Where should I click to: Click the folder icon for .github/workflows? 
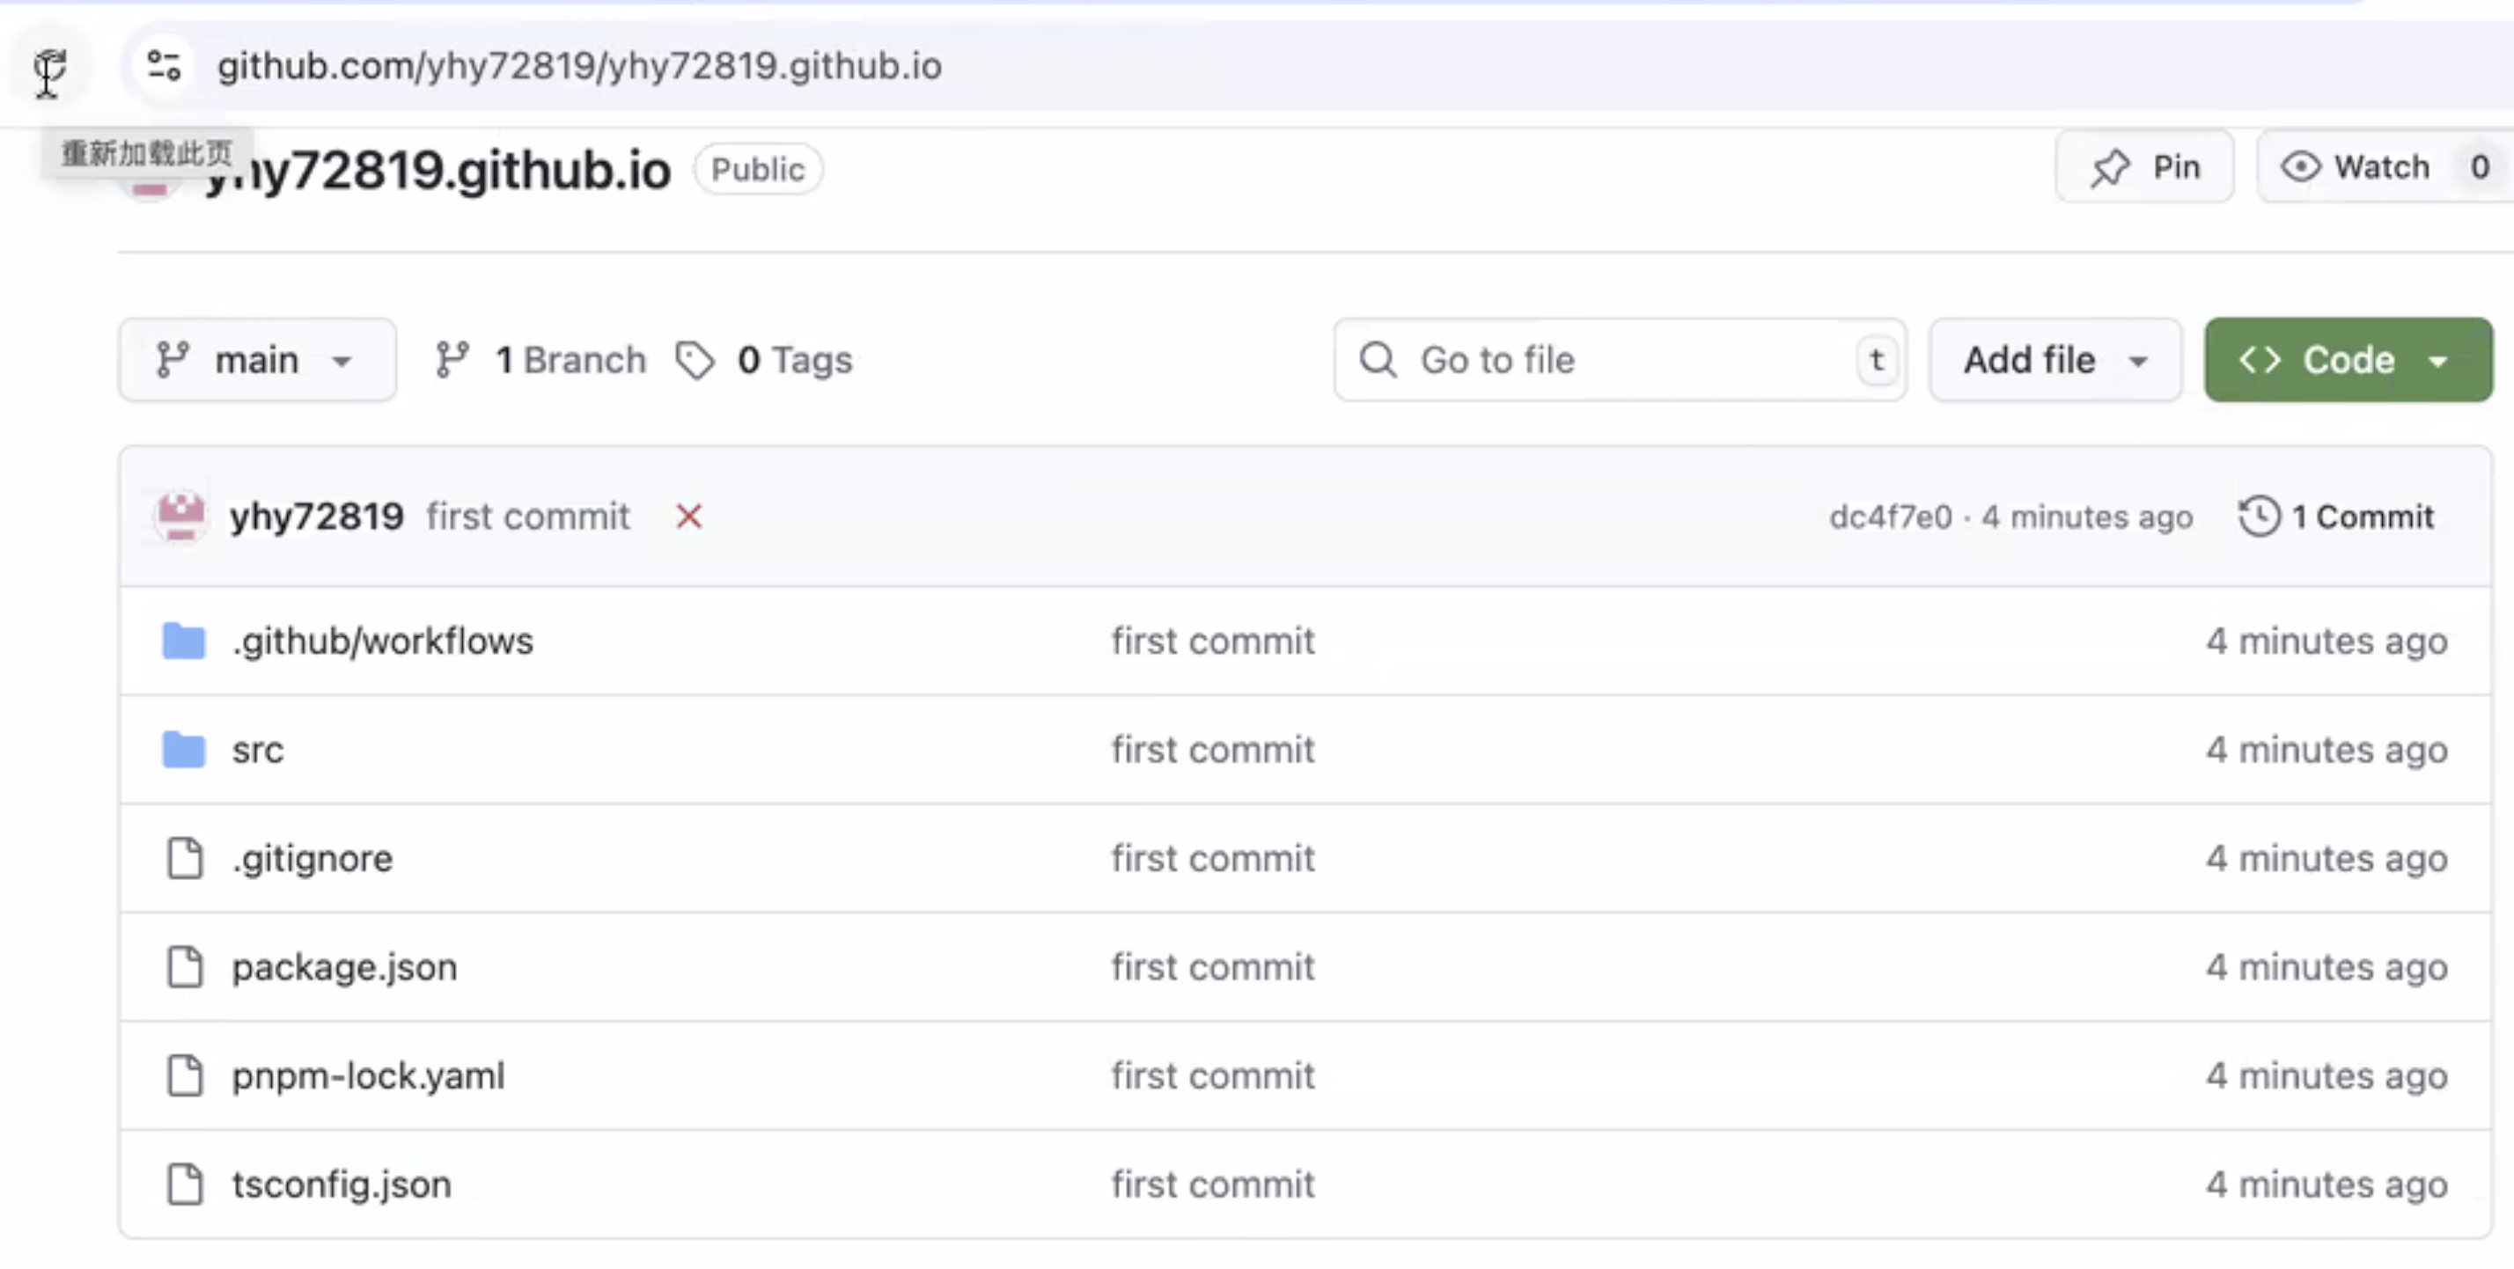click(x=183, y=641)
